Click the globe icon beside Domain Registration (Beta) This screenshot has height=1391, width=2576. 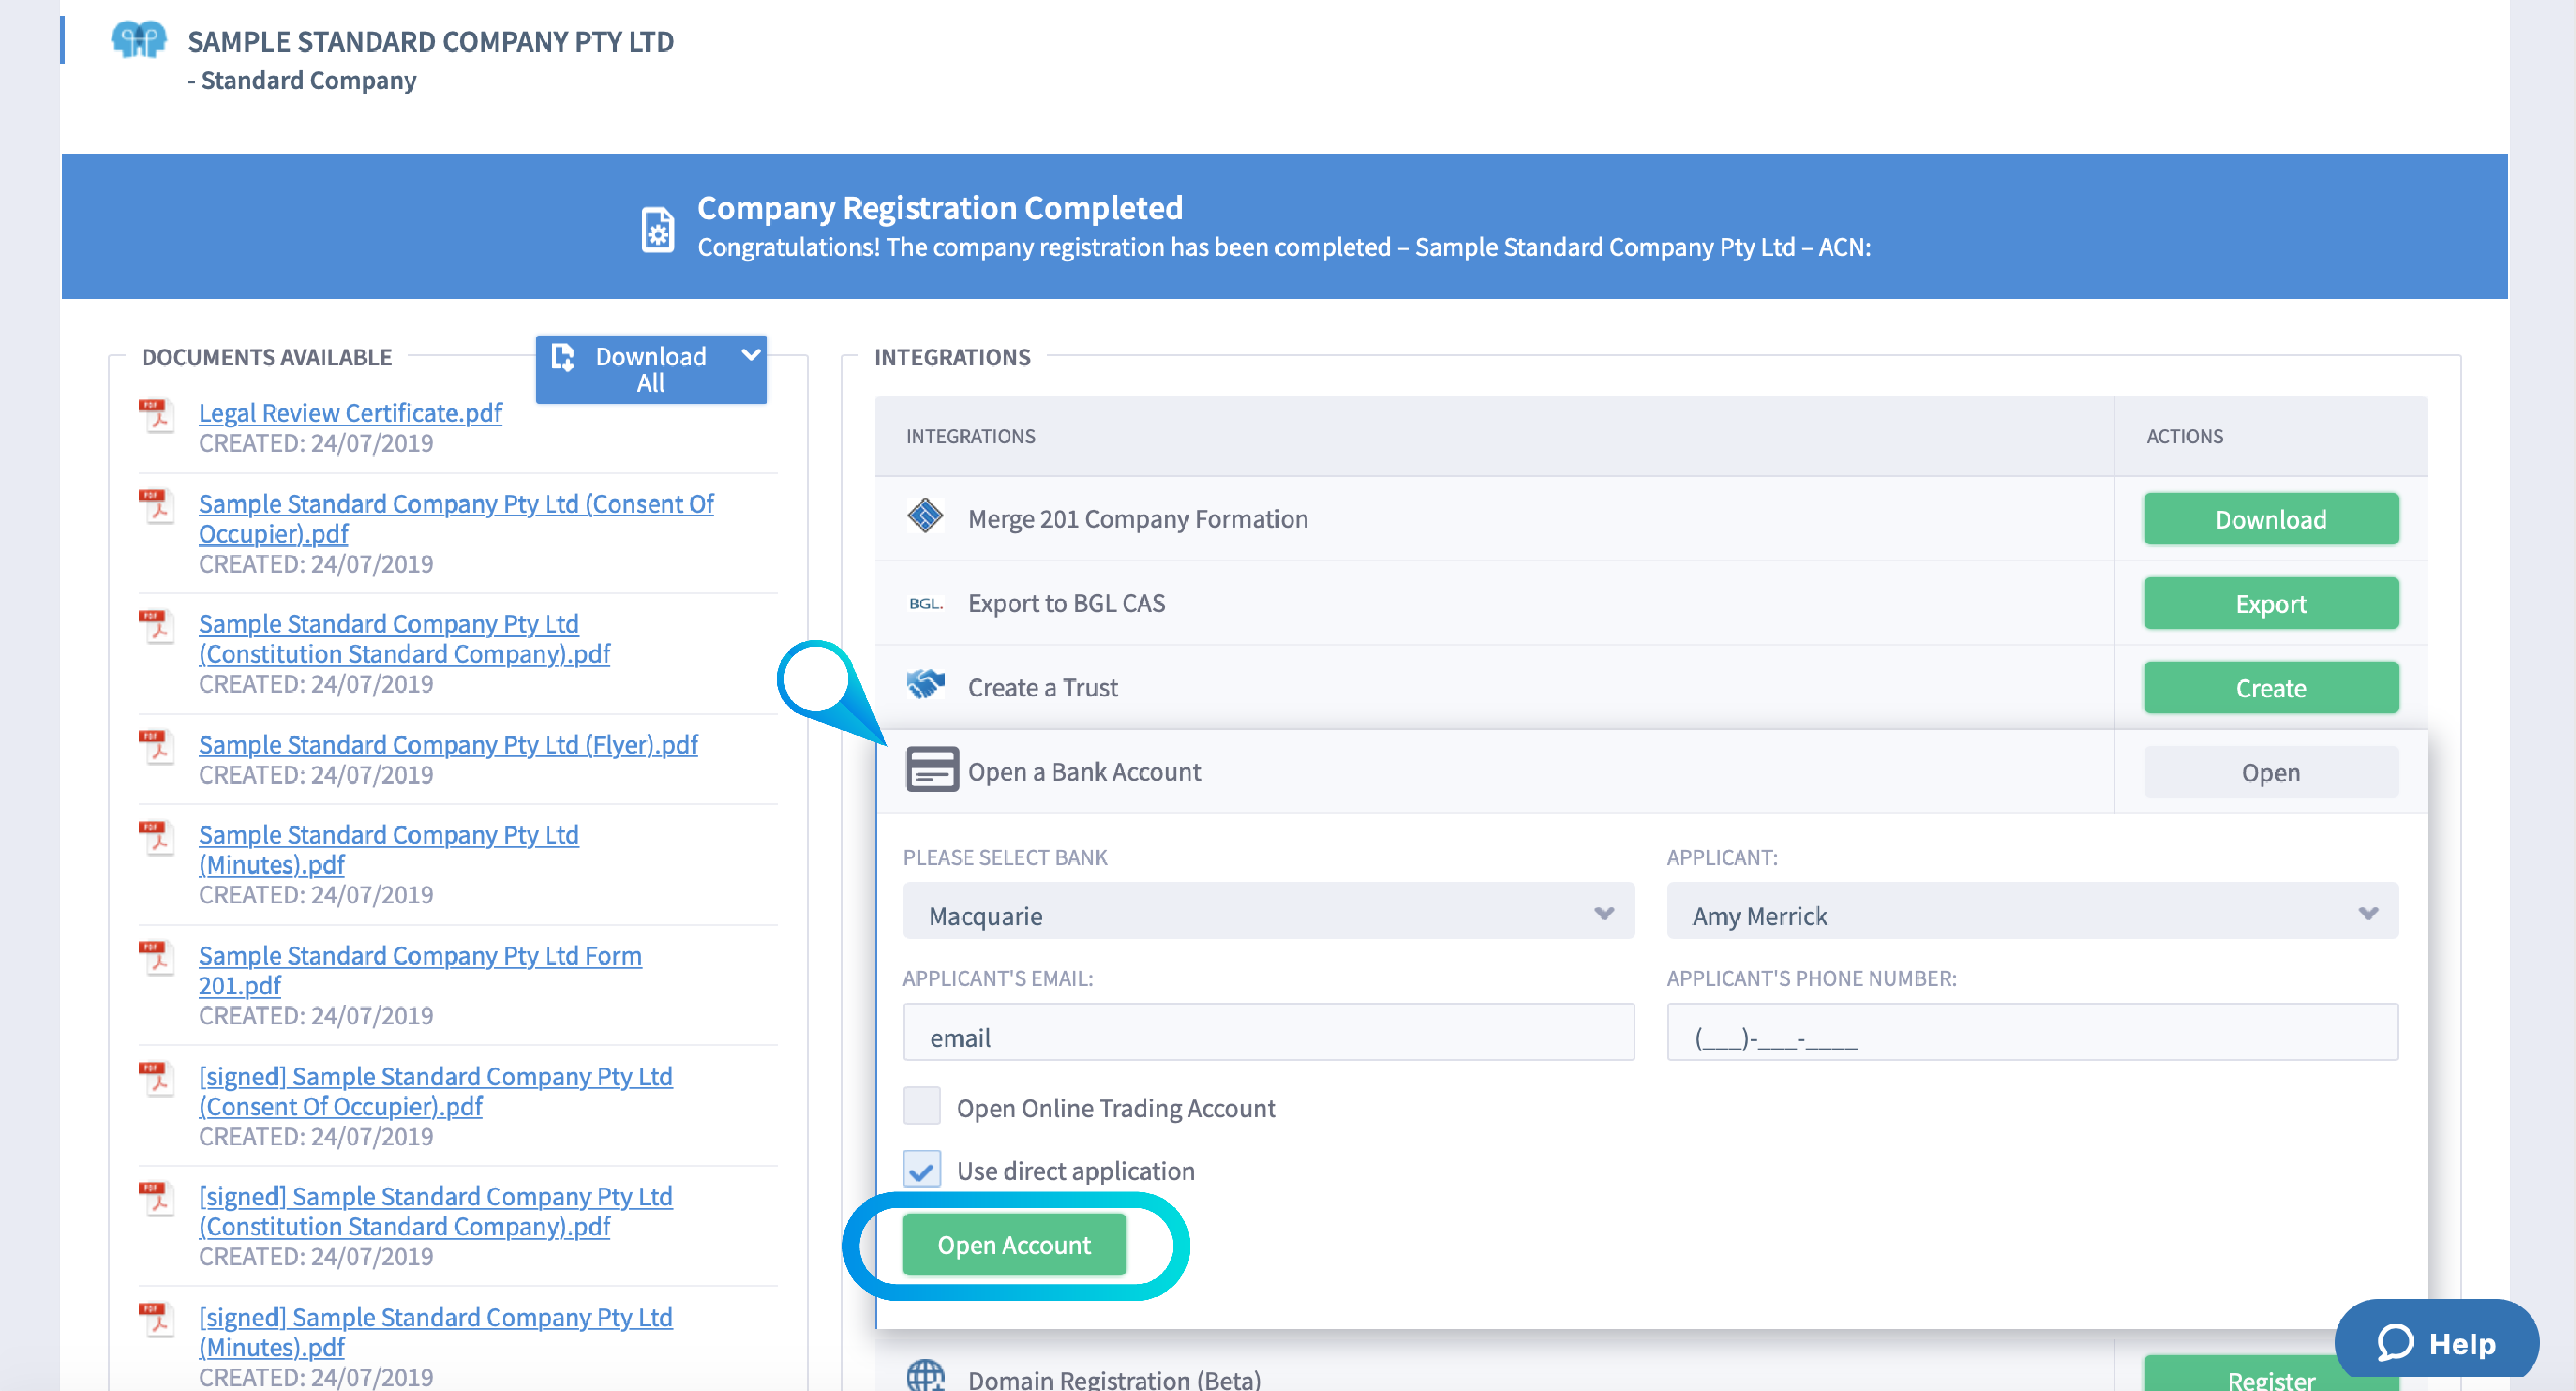tap(925, 1375)
